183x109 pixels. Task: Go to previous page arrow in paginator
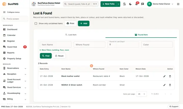[x=165, y=94]
